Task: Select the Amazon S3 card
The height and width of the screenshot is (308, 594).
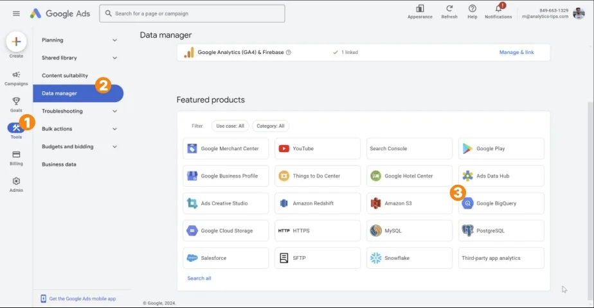Action: (409, 203)
